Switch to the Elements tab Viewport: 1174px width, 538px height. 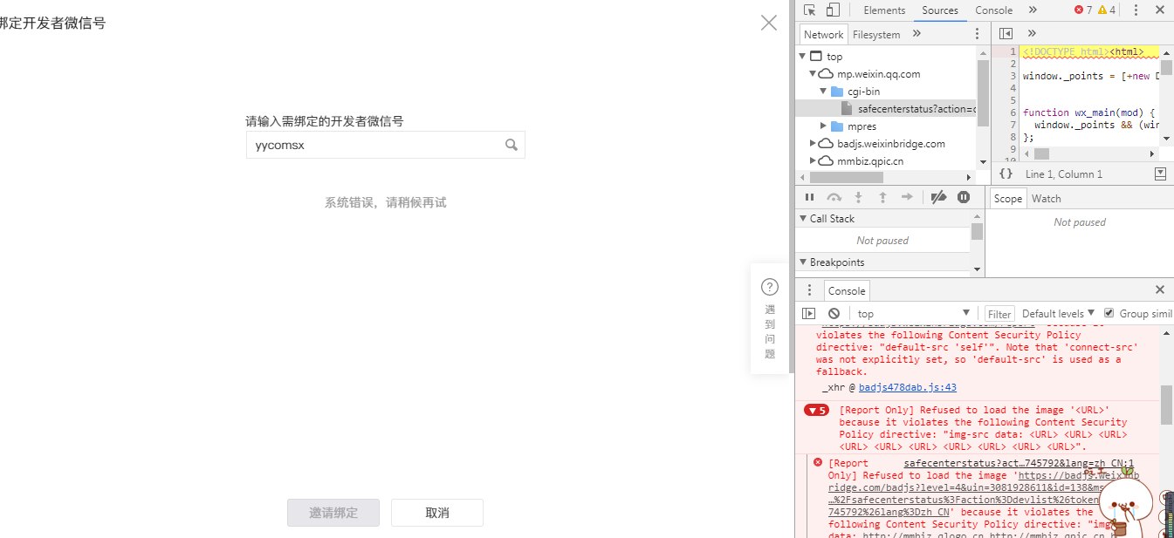click(x=884, y=10)
